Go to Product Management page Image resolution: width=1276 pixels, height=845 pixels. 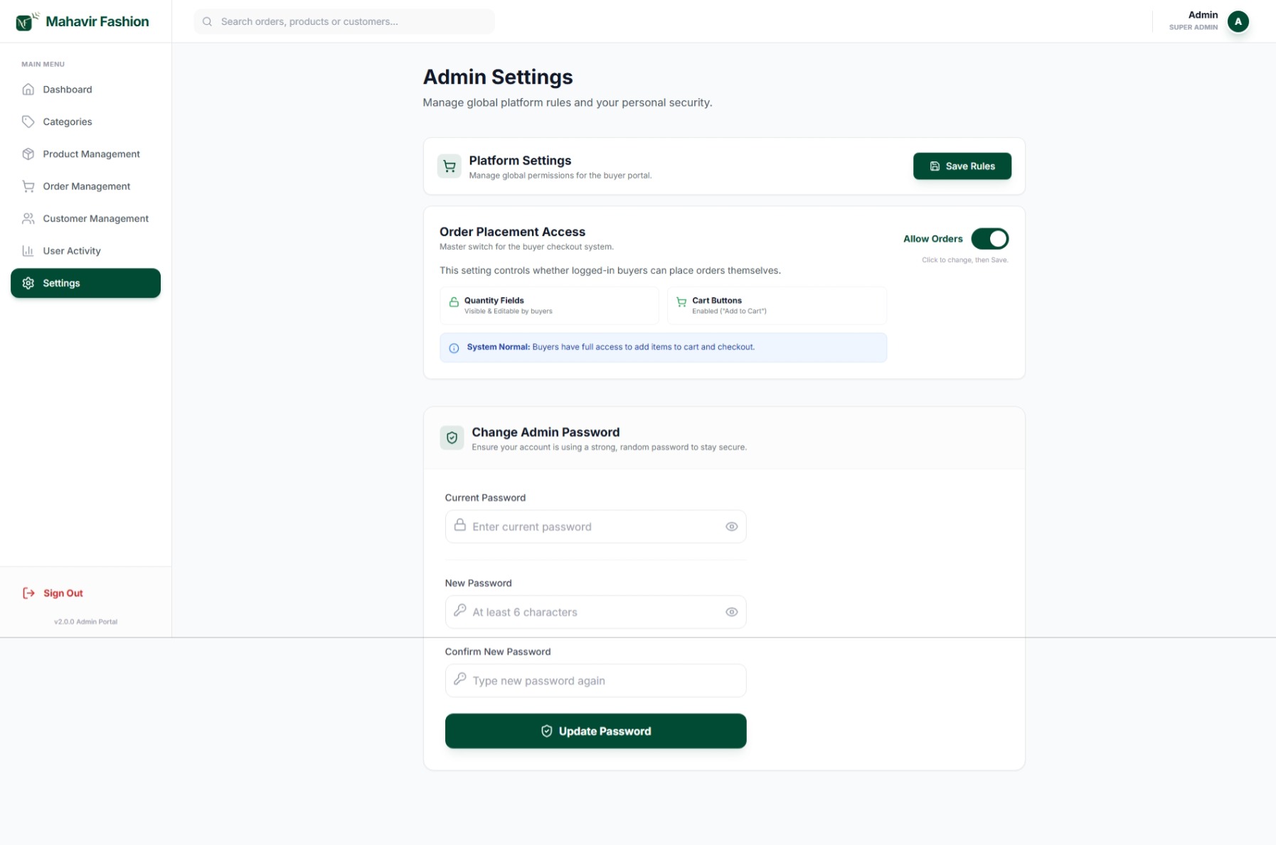coord(91,154)
